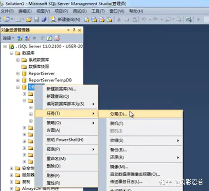The width and height of the screenshot is (209, 191).
Task: Open the 文件(F) menu
Action: [x=7, y=11]
